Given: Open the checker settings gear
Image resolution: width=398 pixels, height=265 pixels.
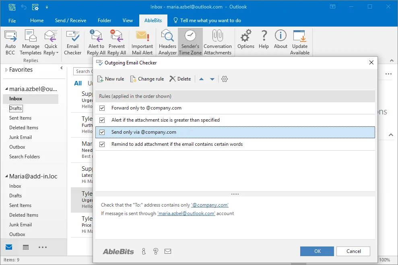Looking at the screenshot, I should [225, 79].
